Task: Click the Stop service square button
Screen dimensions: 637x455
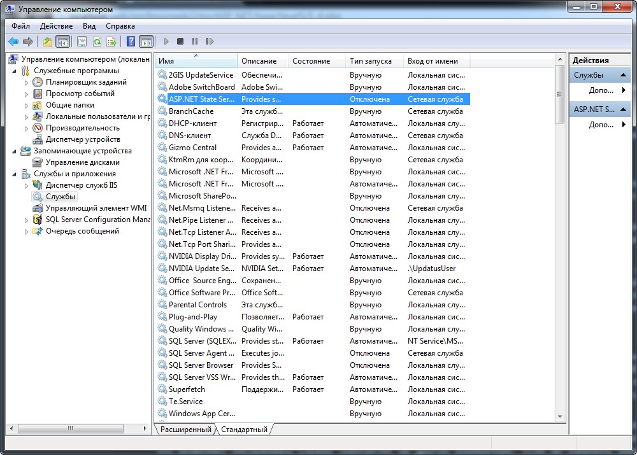Action: pyautogui.click(x=180, y=41)
